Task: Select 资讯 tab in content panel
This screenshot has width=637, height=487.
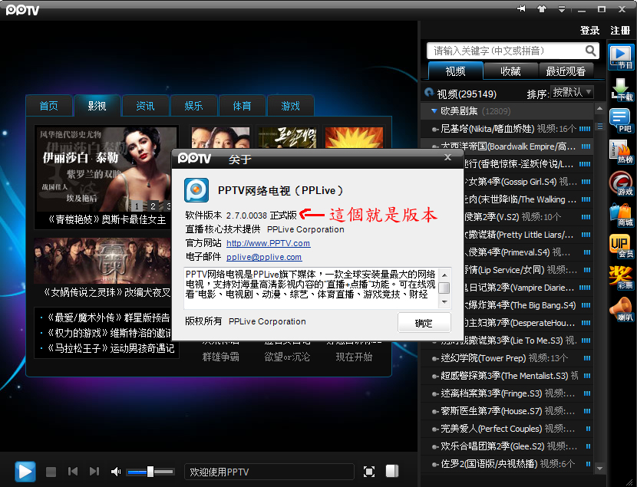Action: click(x=145, y=106)
